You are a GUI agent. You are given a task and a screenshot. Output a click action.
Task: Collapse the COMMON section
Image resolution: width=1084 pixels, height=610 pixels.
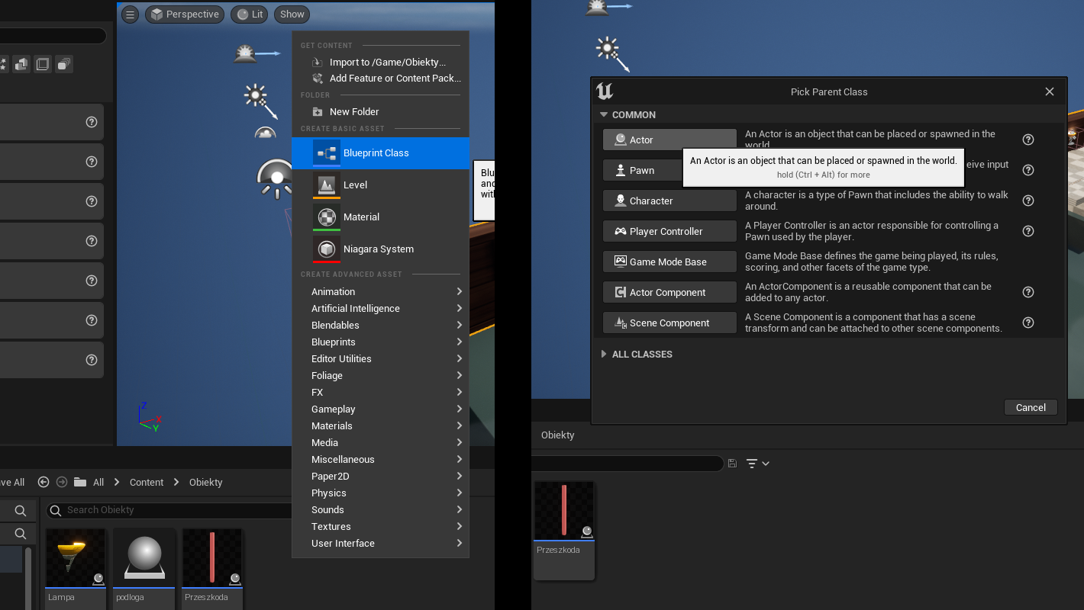pyautogui.click(x=604, y=115)
